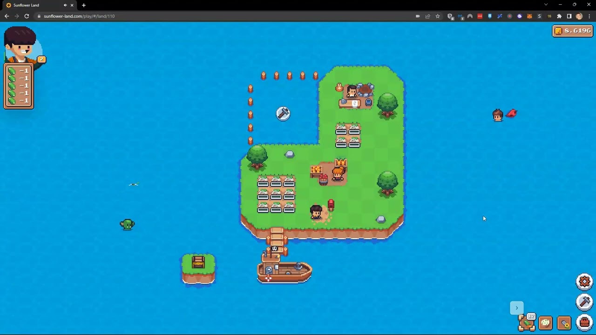This screenshot has height=335, width=596.
Task: Mine the gray stone near the island's bottom edge
Action: coord(381,219)
